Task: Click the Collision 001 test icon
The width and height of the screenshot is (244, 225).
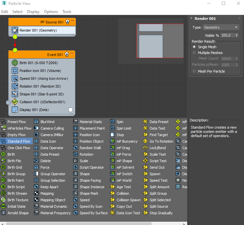Action: tap(15, 102)
